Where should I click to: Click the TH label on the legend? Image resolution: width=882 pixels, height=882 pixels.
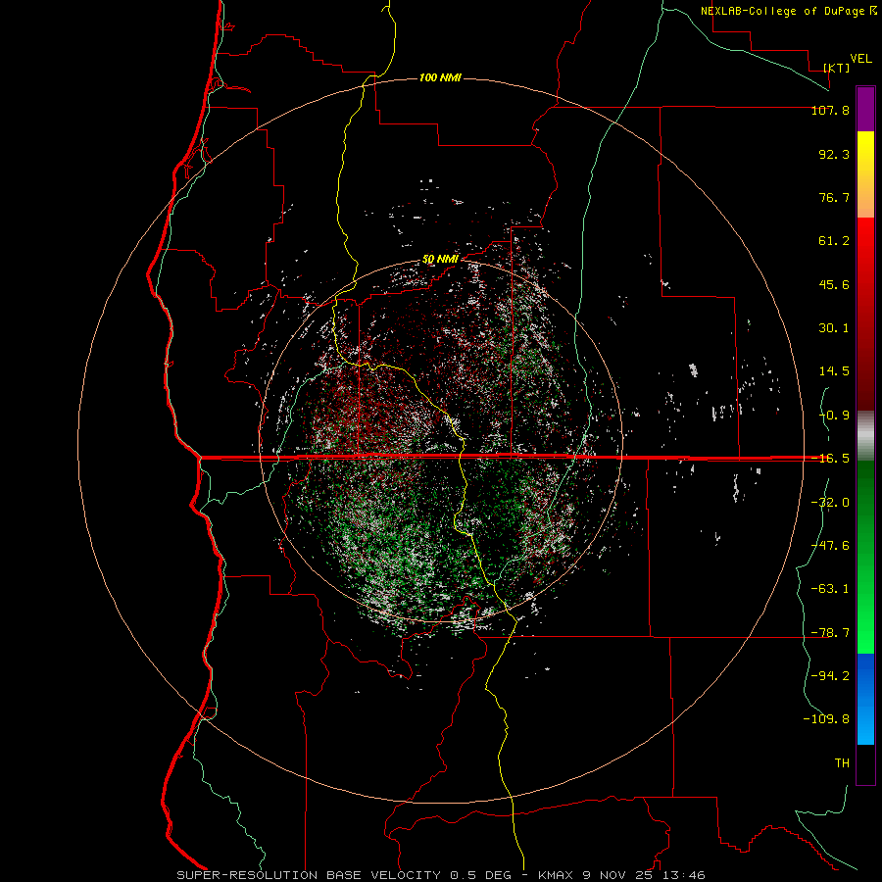coord(842,763)
